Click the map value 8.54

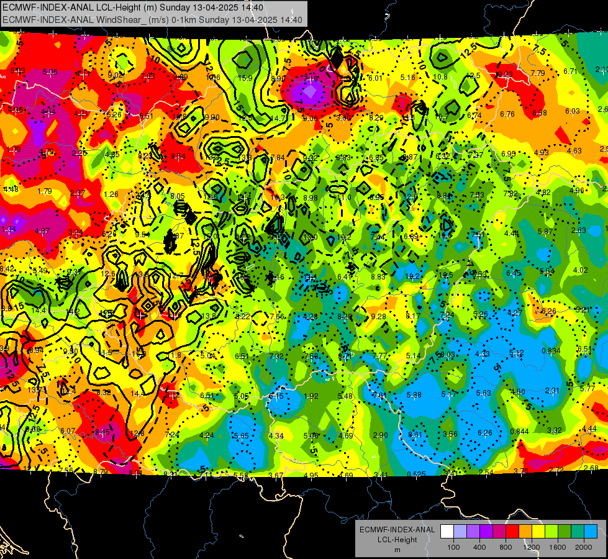178,157
